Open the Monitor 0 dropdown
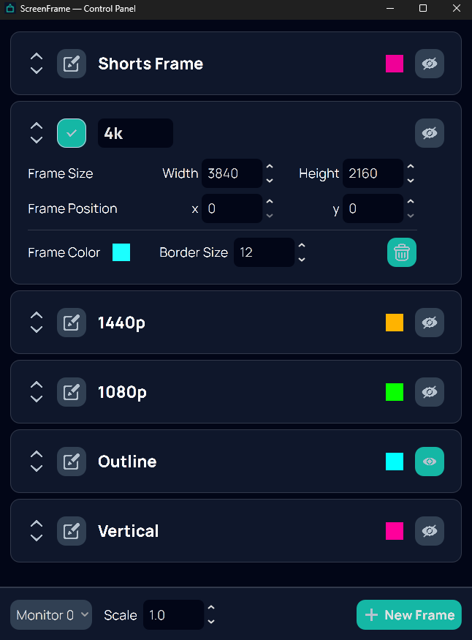The width and height of the screenshot is (472, 640). coord(51,615)
